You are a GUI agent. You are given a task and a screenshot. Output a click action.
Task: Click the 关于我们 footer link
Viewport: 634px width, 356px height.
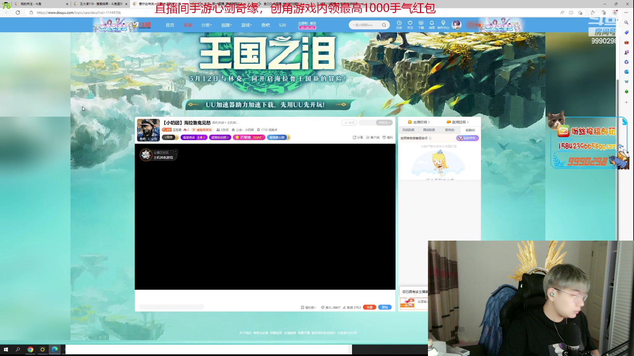click(x=245, y=333)
